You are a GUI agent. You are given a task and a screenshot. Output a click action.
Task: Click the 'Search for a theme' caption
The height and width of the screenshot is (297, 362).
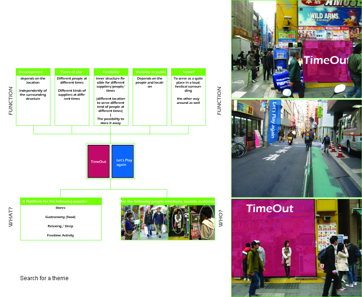tap(44, 278)
